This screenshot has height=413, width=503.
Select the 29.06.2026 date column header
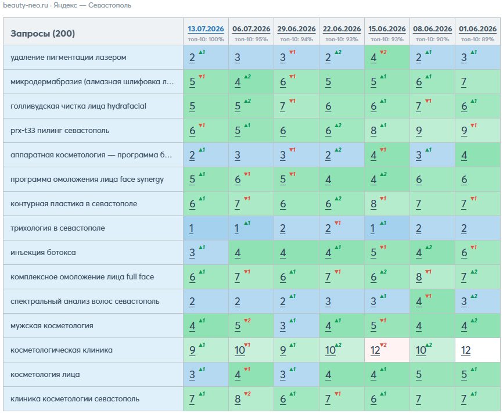coord(296,29)
